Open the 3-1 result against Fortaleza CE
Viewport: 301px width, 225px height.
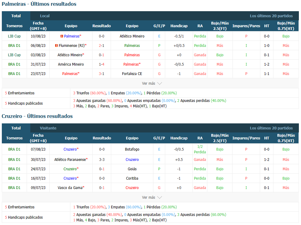tap(102, 74)
